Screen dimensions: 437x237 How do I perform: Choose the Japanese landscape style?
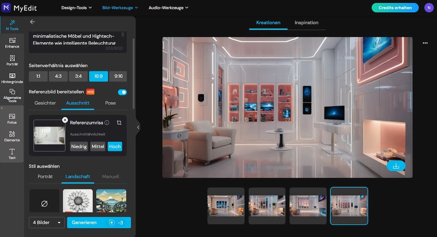[x=111, y=201]
